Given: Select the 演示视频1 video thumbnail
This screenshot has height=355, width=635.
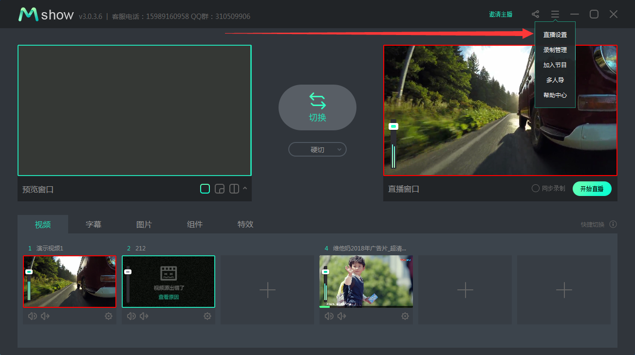Looking at the screenshot, I should click(x=70, y=282).
